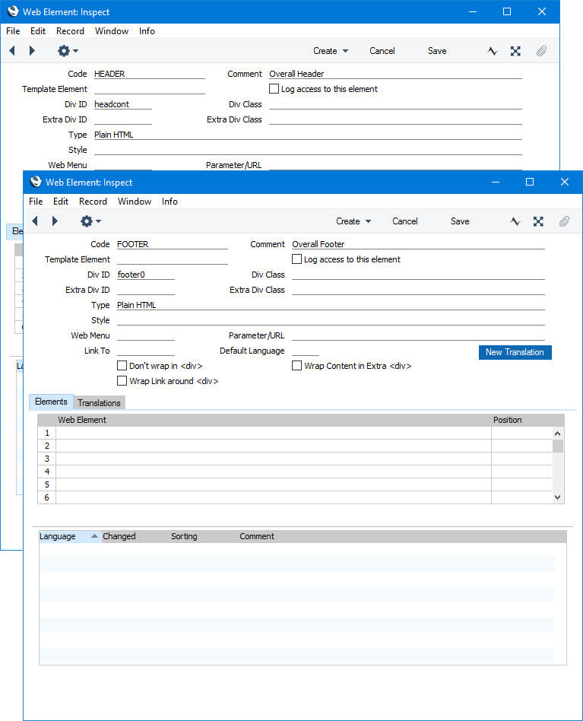This screenshot has height=721, width=583.
Task: Click Div ID field containing footer0
Action: click(x=146, y=275)
